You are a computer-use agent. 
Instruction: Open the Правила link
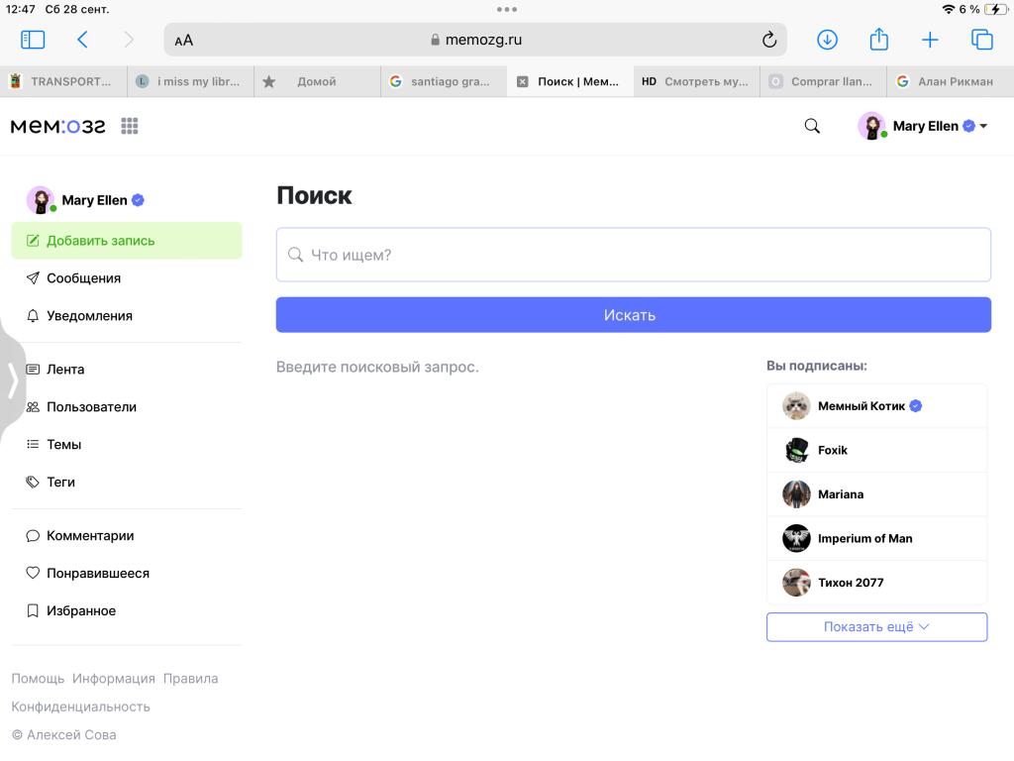pyautogui.click(x=191, y=679)
